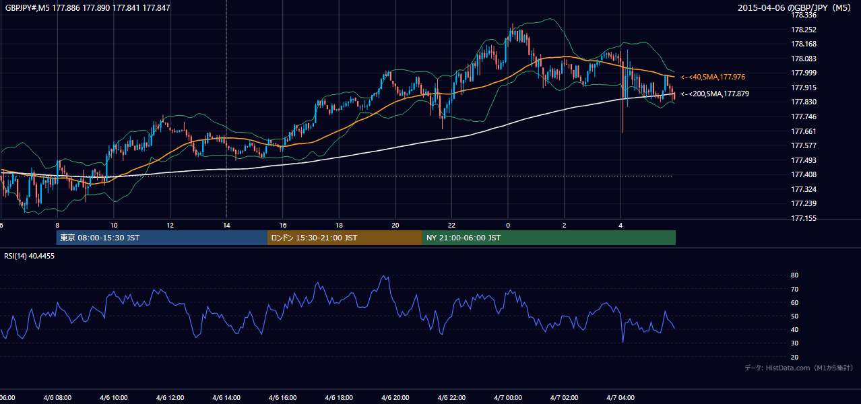Click the GBPJPY#,M5 symbol header text
This screenshot has height=404, width=861.
point(88,8)
